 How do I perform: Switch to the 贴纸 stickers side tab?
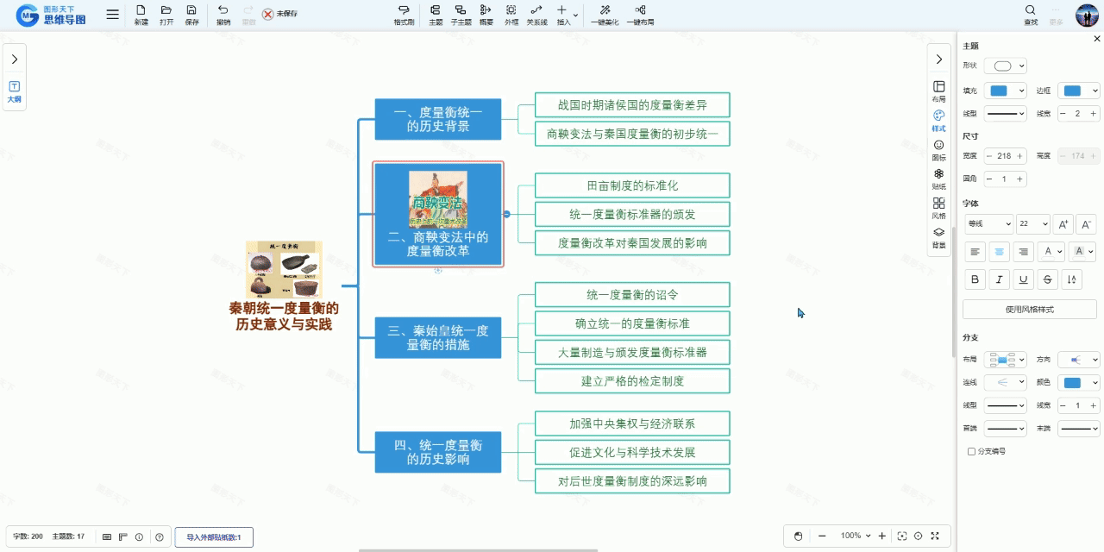coord(939,178)
